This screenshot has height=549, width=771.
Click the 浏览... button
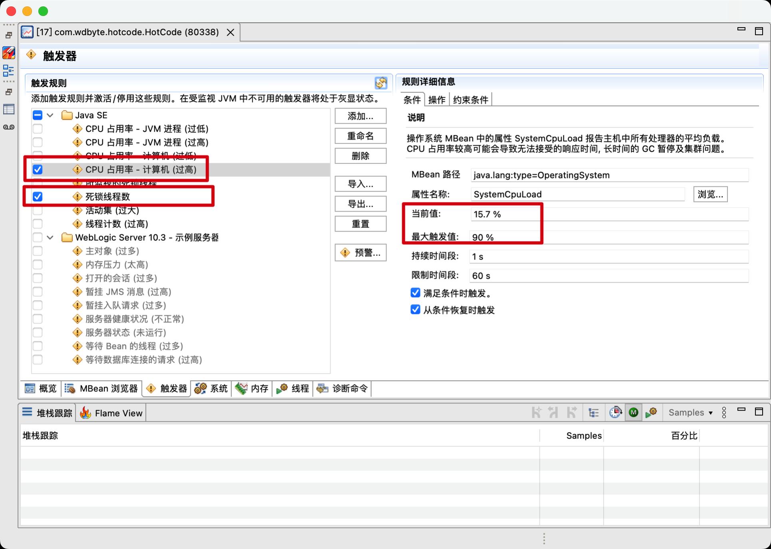pyautogui.click(x=710, y=194)
